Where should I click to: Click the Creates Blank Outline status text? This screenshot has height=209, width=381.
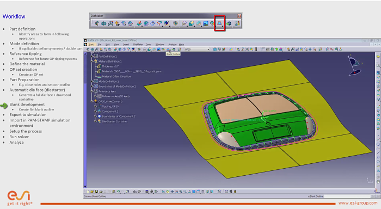[95, 196]
